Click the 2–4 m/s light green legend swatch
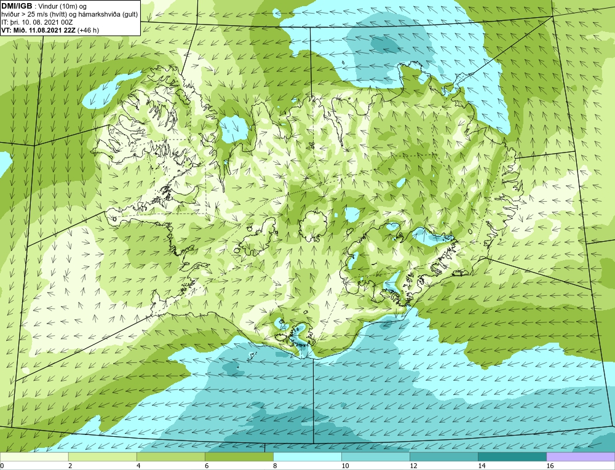Viewport: 615px width, 470px height. (x=102, y=456)
